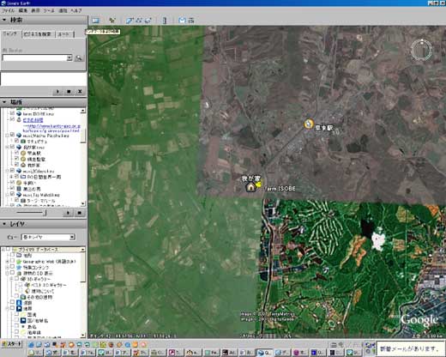Screen dimensions: 446x357
Task: Stop the tour in the Places panel
Action: [x=80, y=213]
